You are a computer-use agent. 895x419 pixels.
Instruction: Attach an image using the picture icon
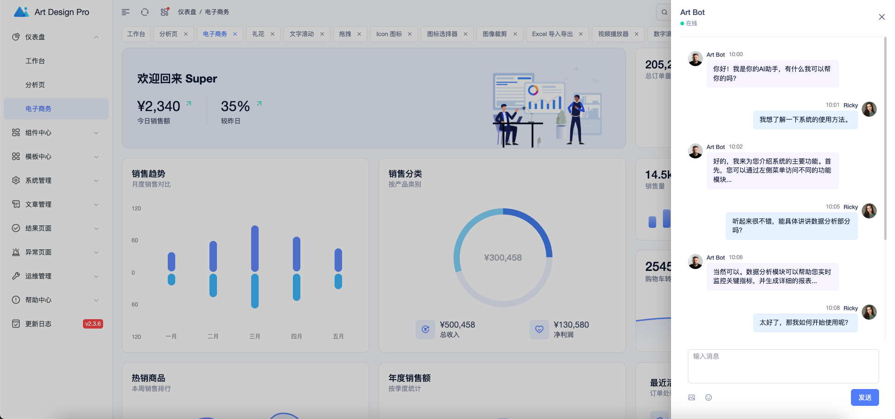(x=692, y=397)
